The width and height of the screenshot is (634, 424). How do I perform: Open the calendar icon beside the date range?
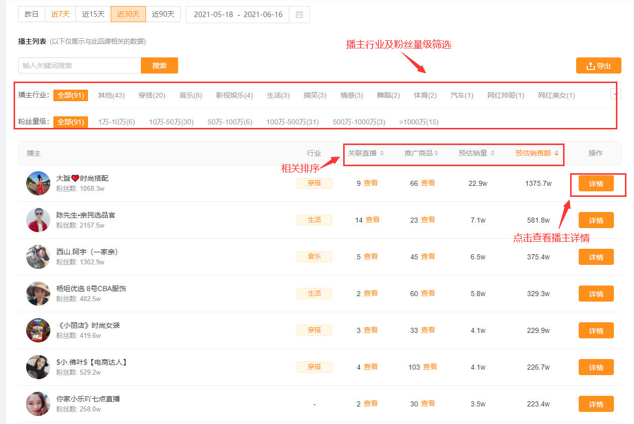click(300, 15)
